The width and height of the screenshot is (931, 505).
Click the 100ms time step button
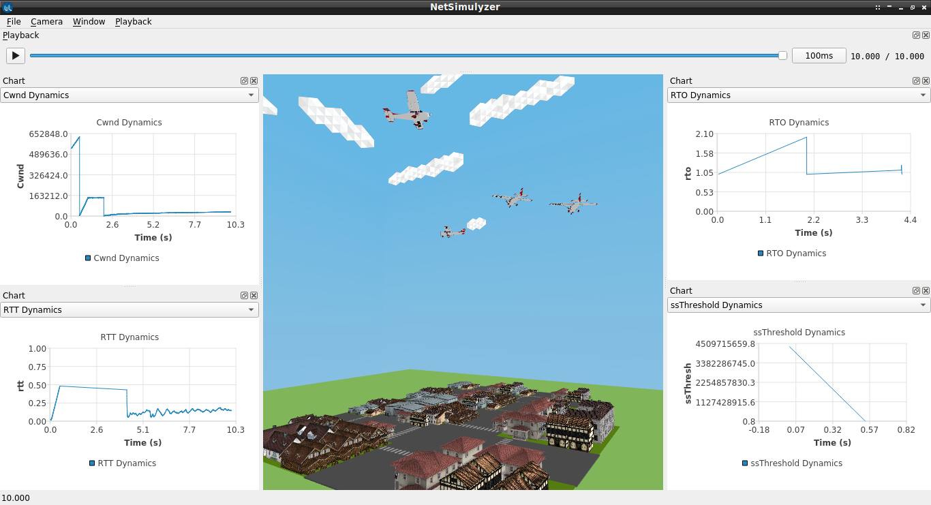[819, 56]
